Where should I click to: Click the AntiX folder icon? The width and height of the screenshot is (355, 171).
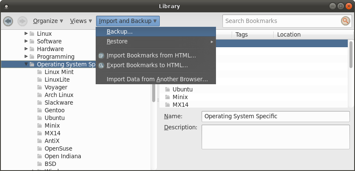coord(40,141)
